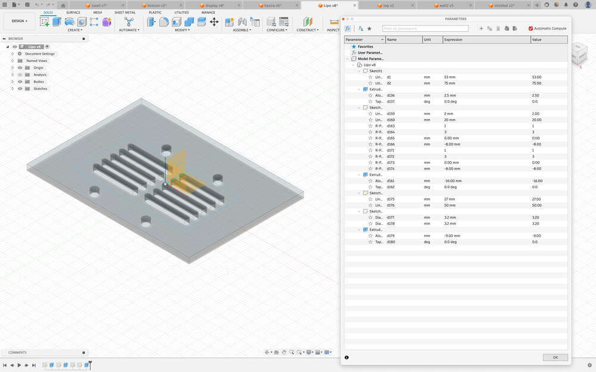Open the Automate tool icon
This screenshot has height=372, width=596.
(129, 21)
